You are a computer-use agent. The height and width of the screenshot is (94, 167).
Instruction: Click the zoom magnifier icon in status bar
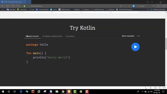(160, 88)
